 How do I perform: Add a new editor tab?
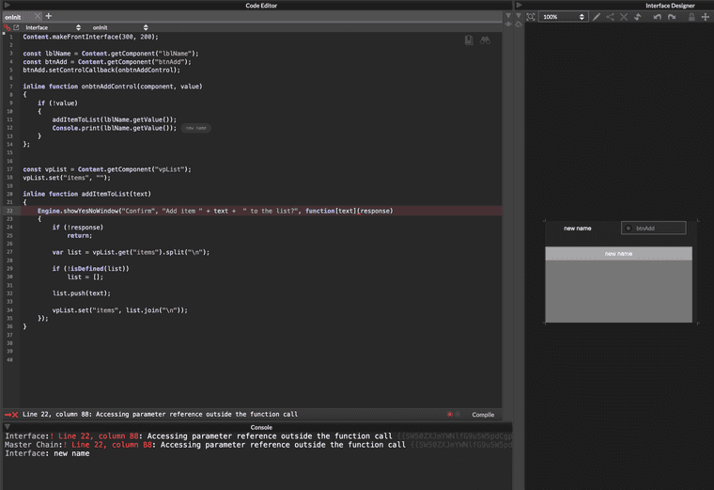coord(48,16)
